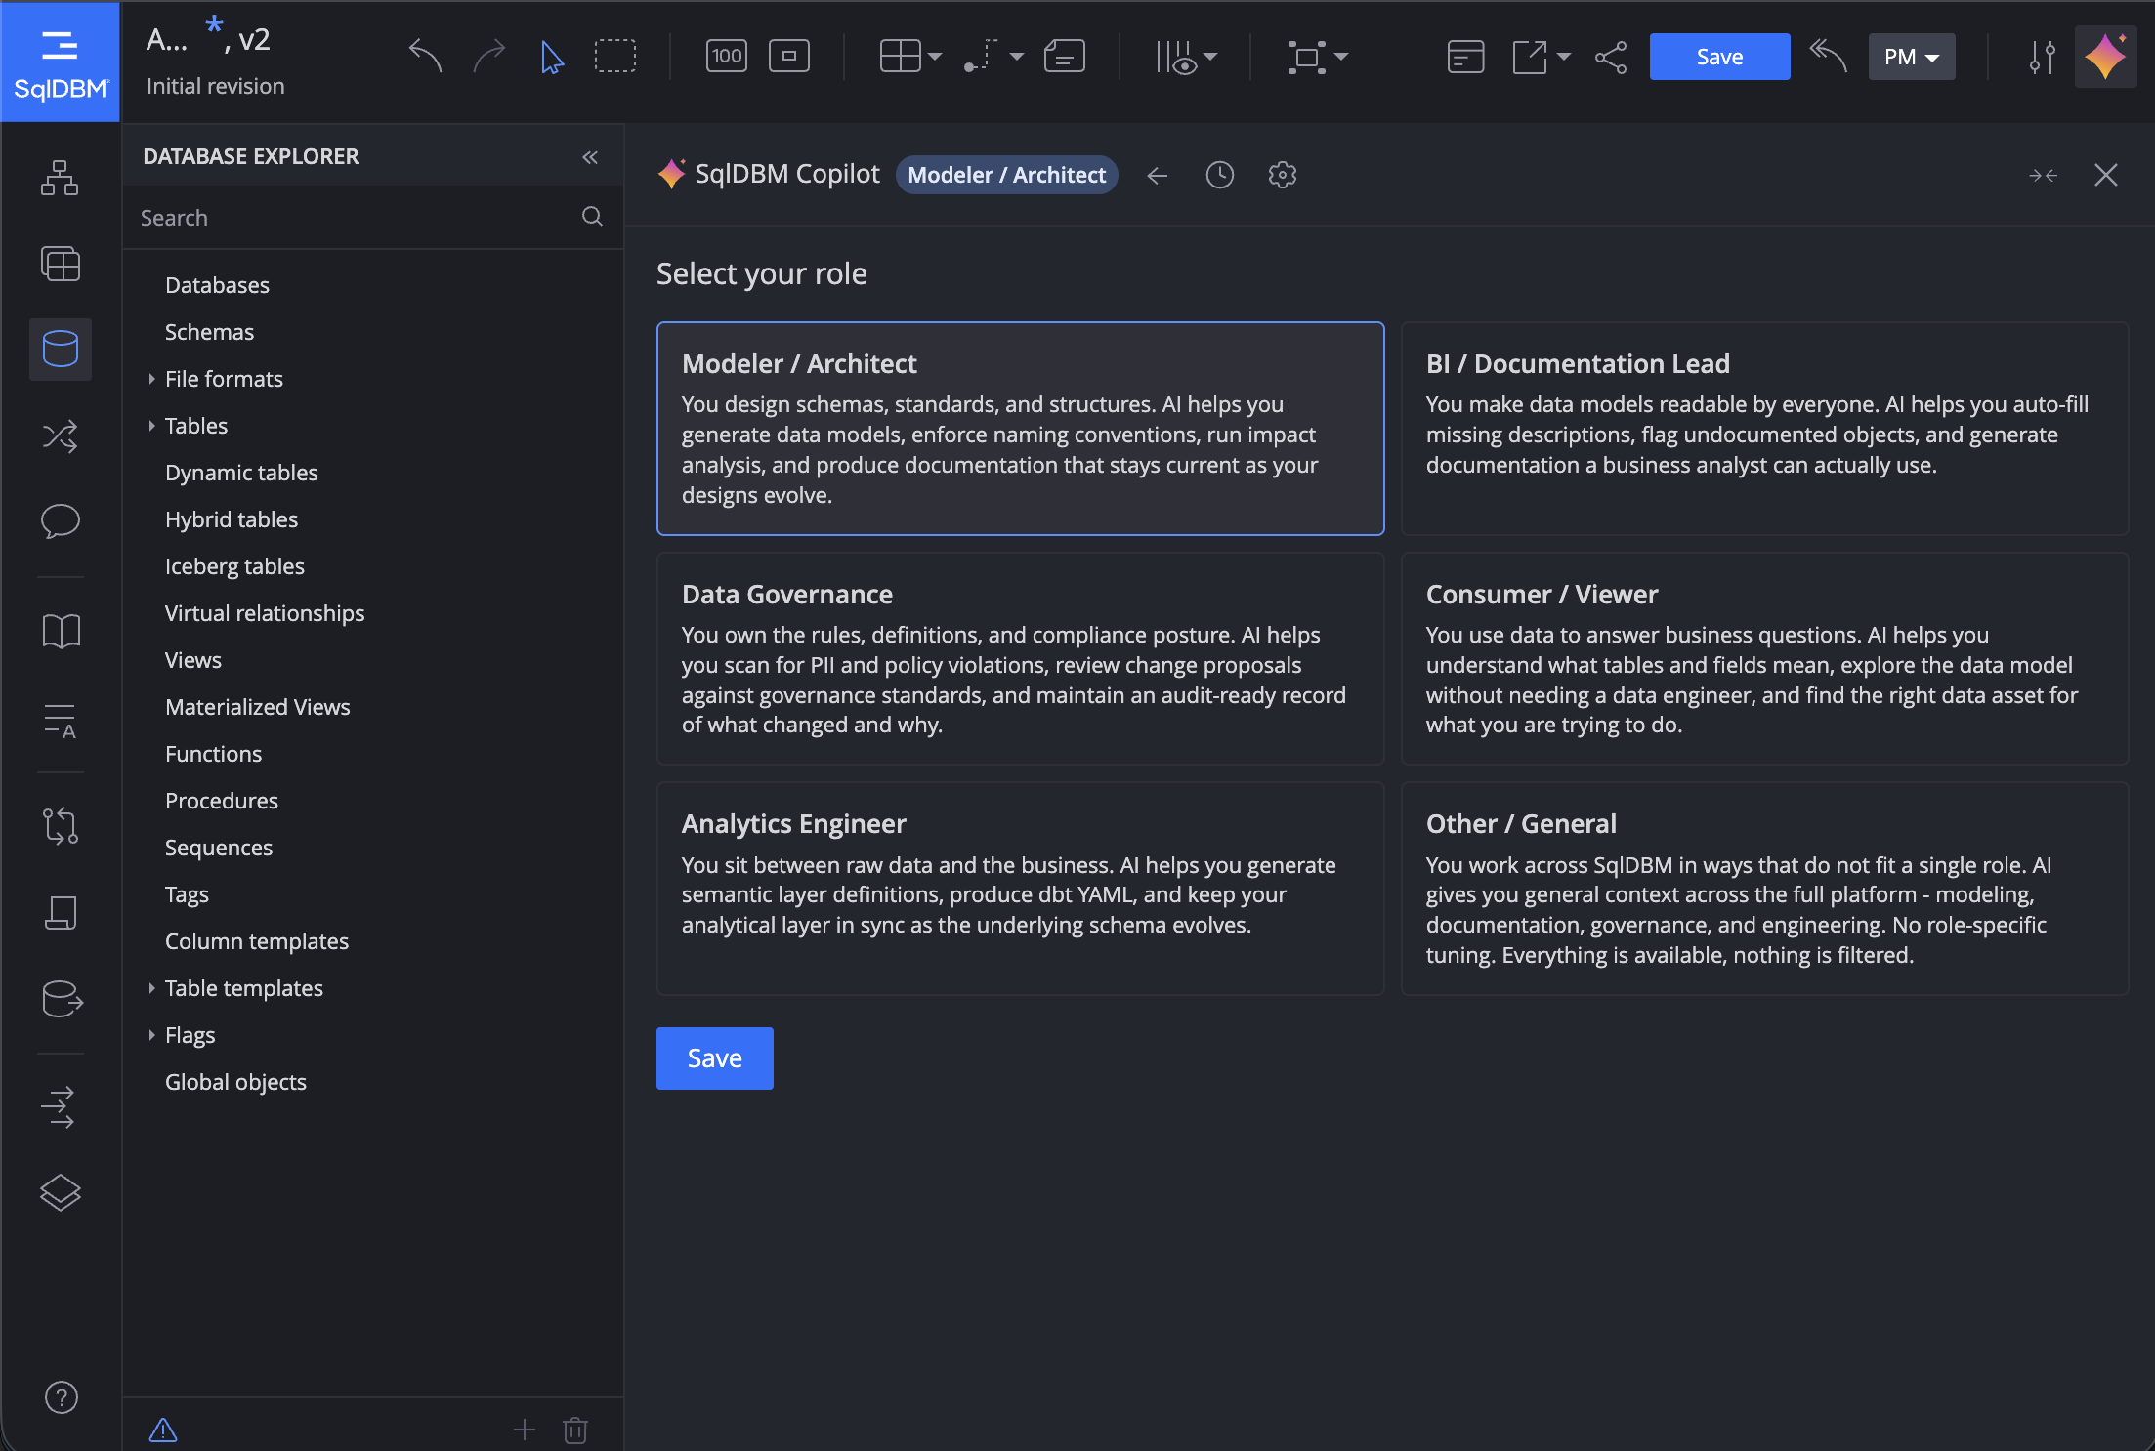Select Databases in the explorer tree
The width and height of the screenshot is (2155, 1451).
(x=217, y=285)
